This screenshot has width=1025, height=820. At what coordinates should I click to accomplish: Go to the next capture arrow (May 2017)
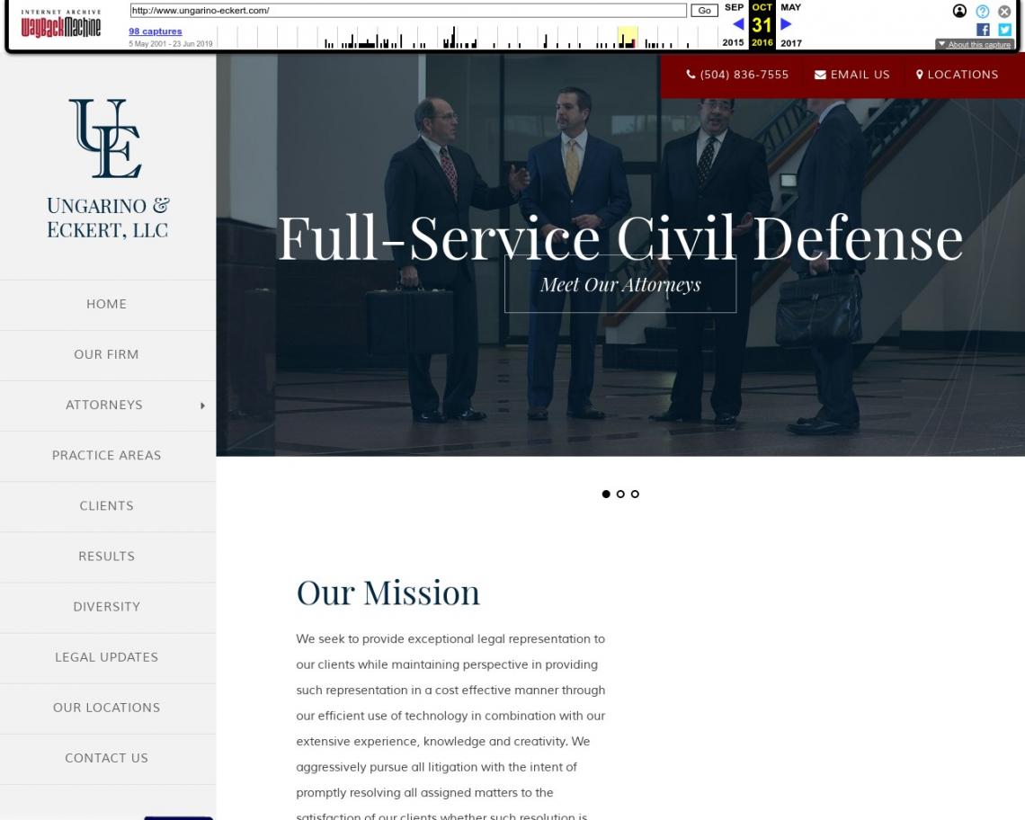787,24
